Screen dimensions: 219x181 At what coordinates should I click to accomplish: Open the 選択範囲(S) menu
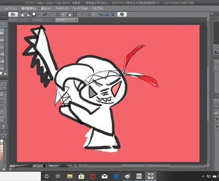(x=29, y=9)
